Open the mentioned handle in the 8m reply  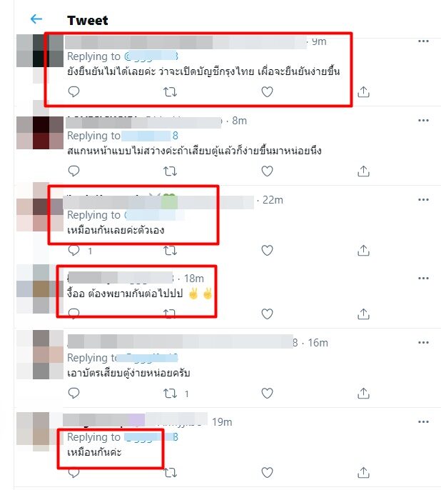pos(150,136)
